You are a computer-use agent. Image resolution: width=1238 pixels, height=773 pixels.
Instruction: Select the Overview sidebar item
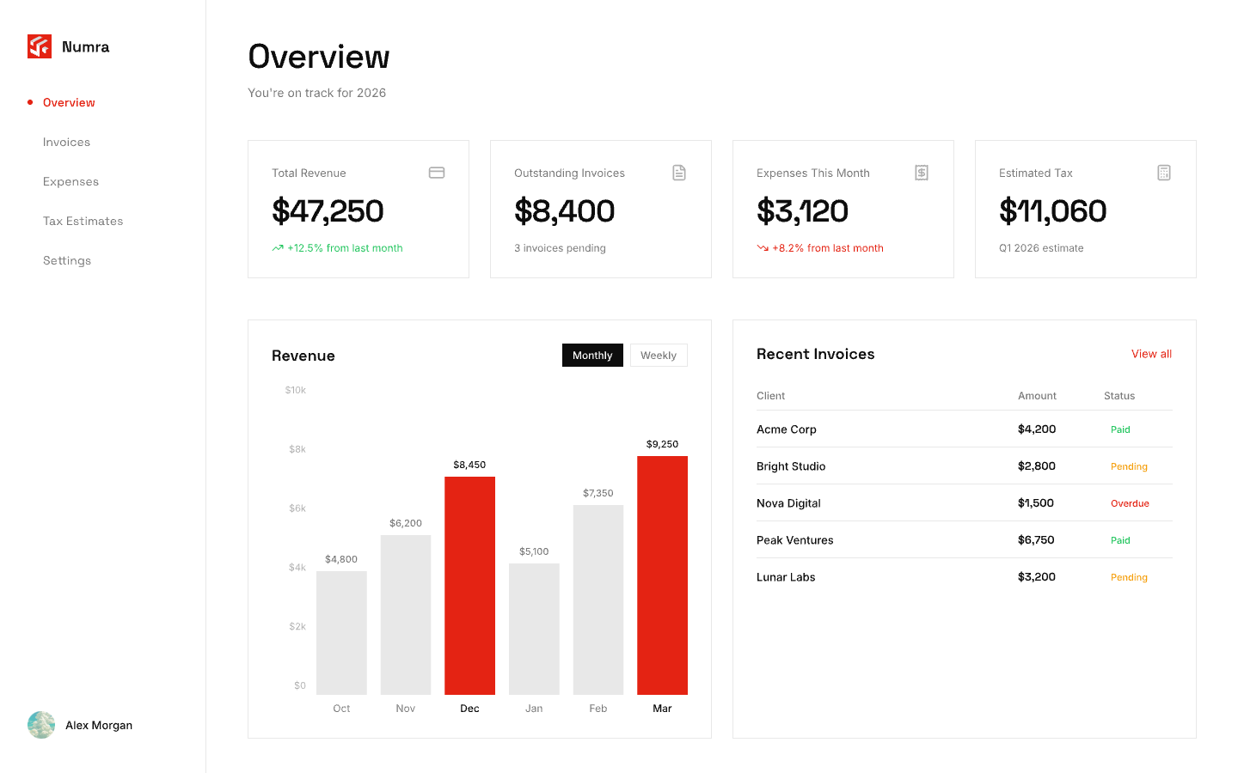[x=69, y=103]
